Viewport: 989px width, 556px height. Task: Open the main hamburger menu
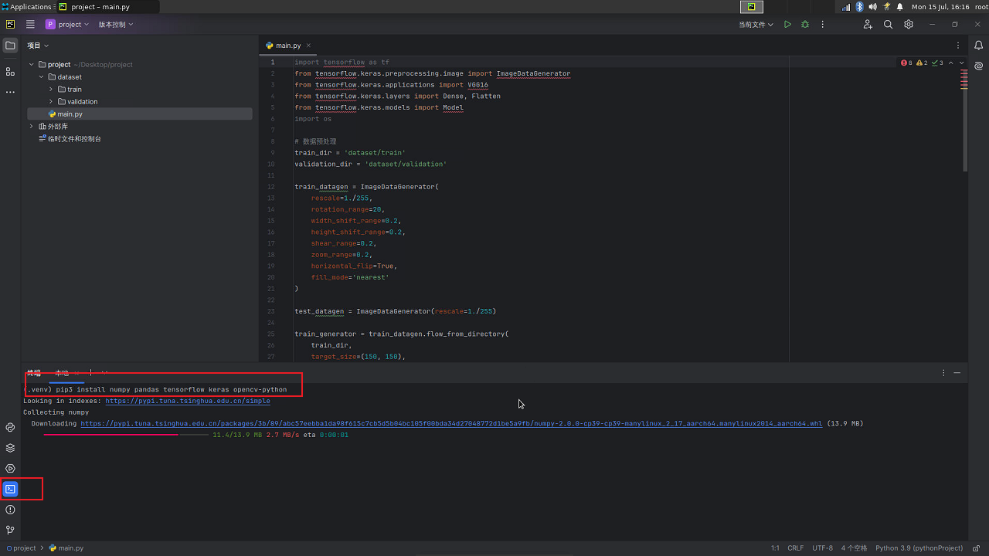(x=30, y=25)
